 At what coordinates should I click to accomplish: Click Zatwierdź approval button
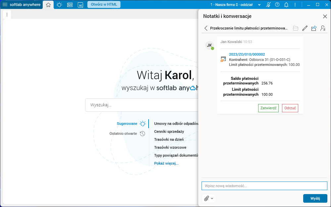pyautogui.click(x=268, y=108)
